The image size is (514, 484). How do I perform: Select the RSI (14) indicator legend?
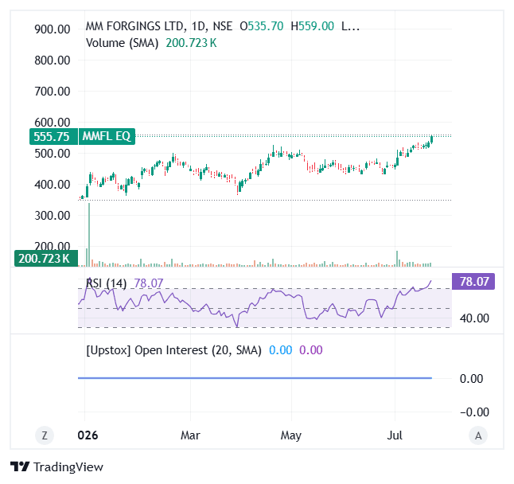pyautogui.click(x=106, y=283)
